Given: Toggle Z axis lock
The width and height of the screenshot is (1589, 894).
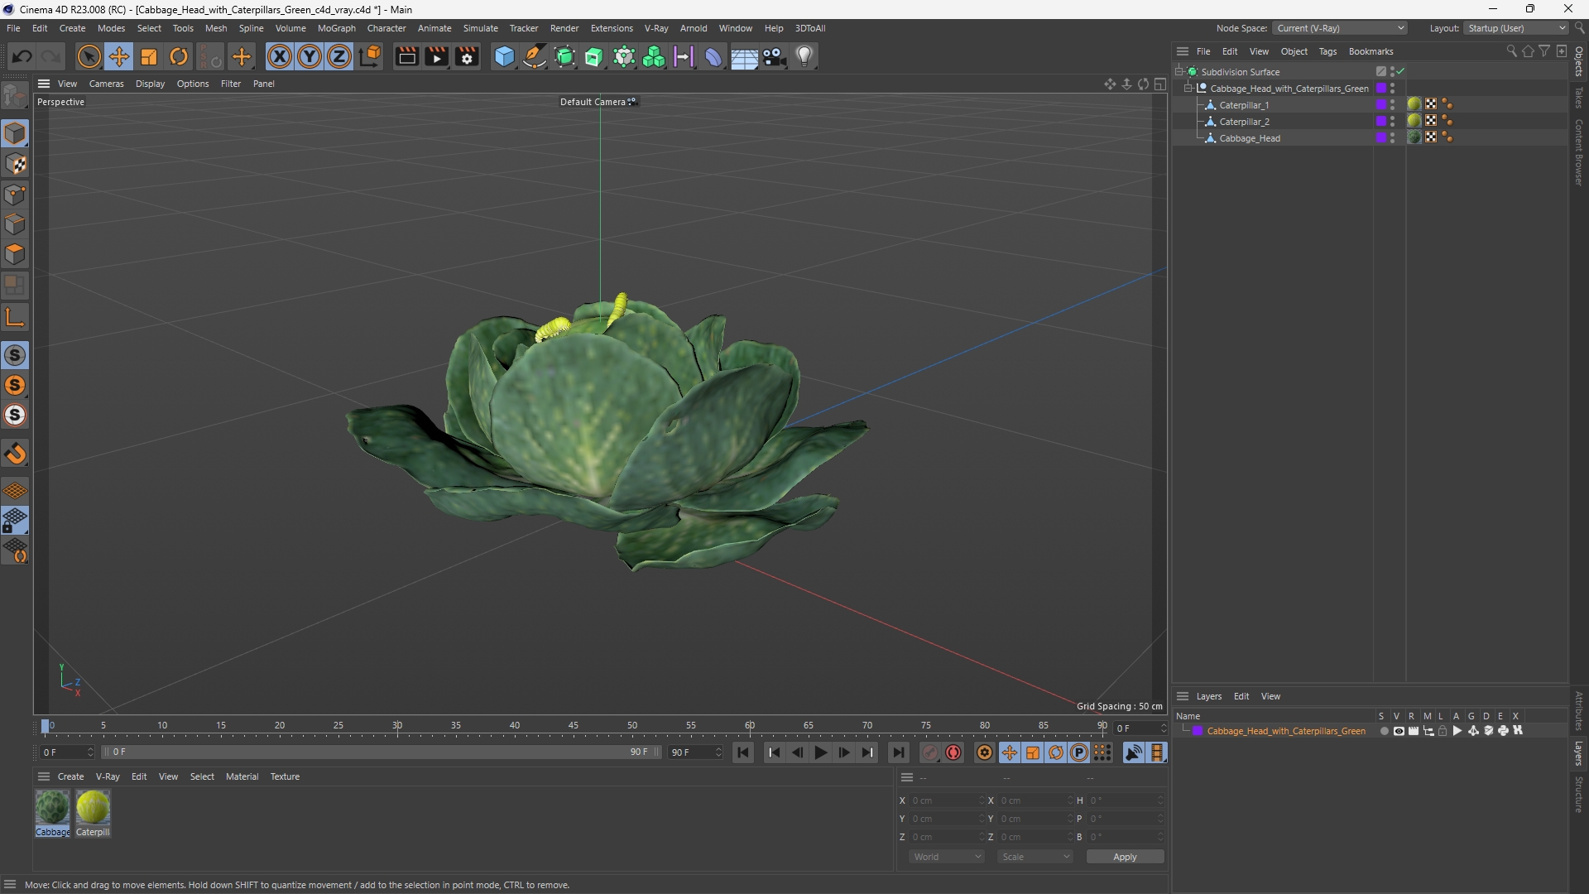Looking at the screenshot, I should coord(339,56).
